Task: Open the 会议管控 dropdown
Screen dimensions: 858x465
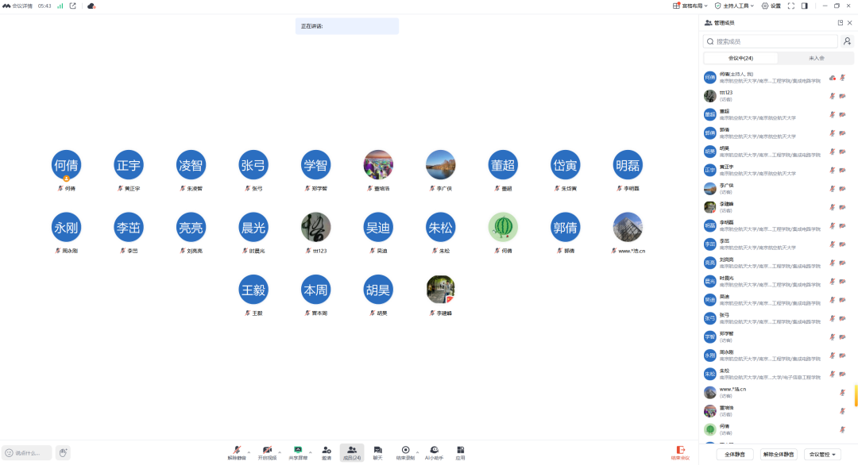Action: point(822,455)
